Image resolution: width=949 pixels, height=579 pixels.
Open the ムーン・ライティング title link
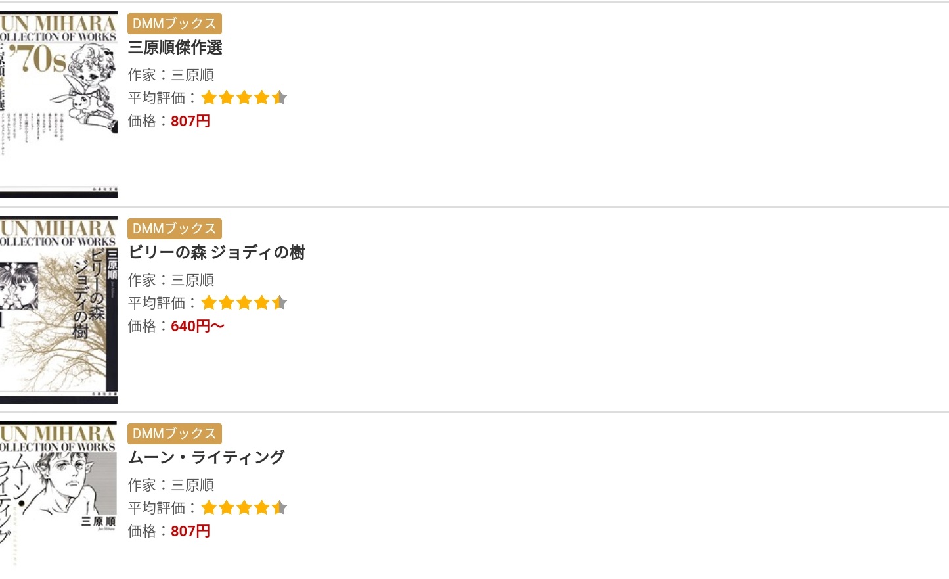coord(206,457)
